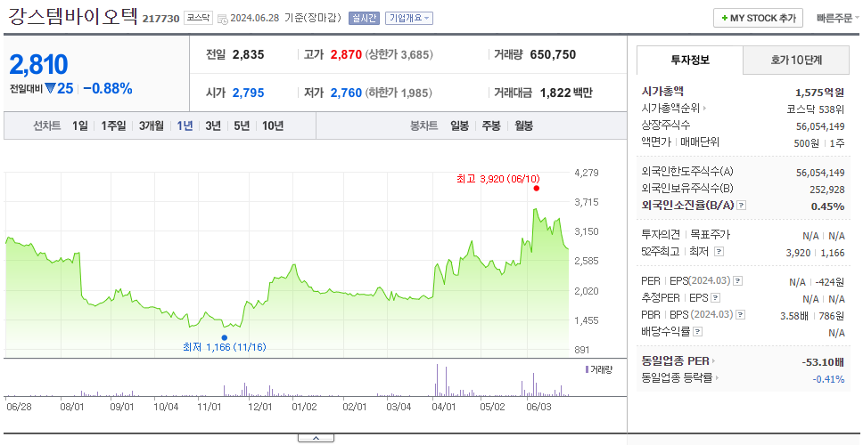Viewport: 863px width, 445px height.
Task: Click arrow icon beside 시가총액순위
Action: point(704,109)
